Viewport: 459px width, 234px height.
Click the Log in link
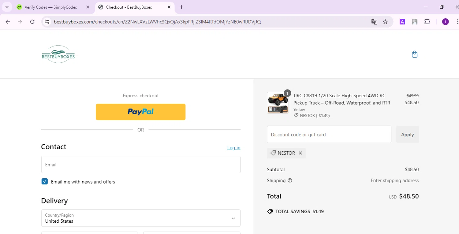click(x=234, y=148)
